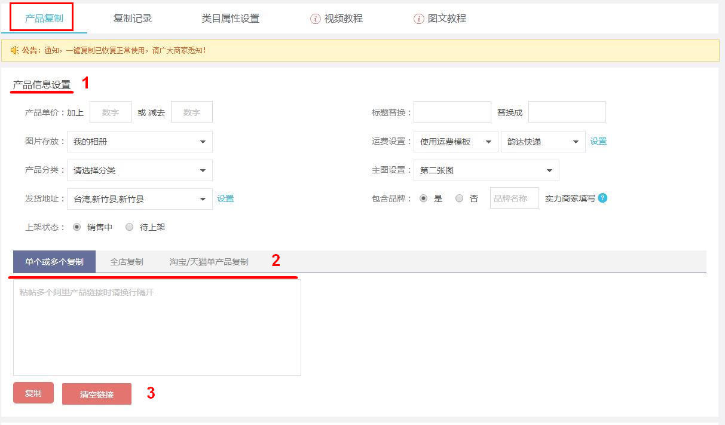Switch to the 产品复制 tab

pyautogui.click(x=44, y=19)
